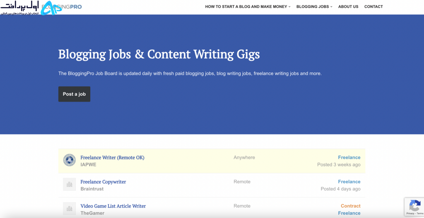Click the TheGamer placeholder company logo

click(70, 209)
